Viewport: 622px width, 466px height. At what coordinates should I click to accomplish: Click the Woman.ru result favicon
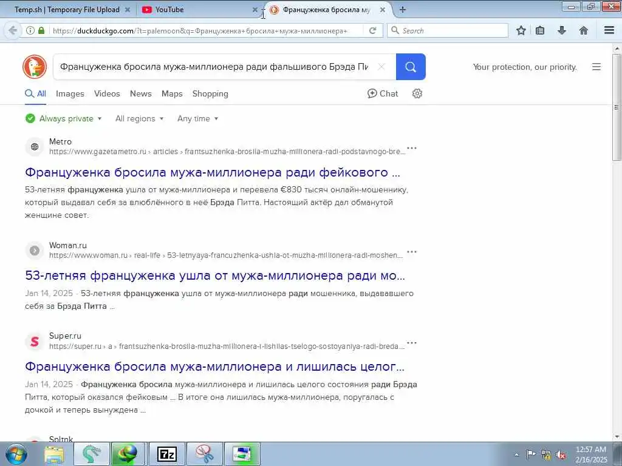(x=35, y=251)
